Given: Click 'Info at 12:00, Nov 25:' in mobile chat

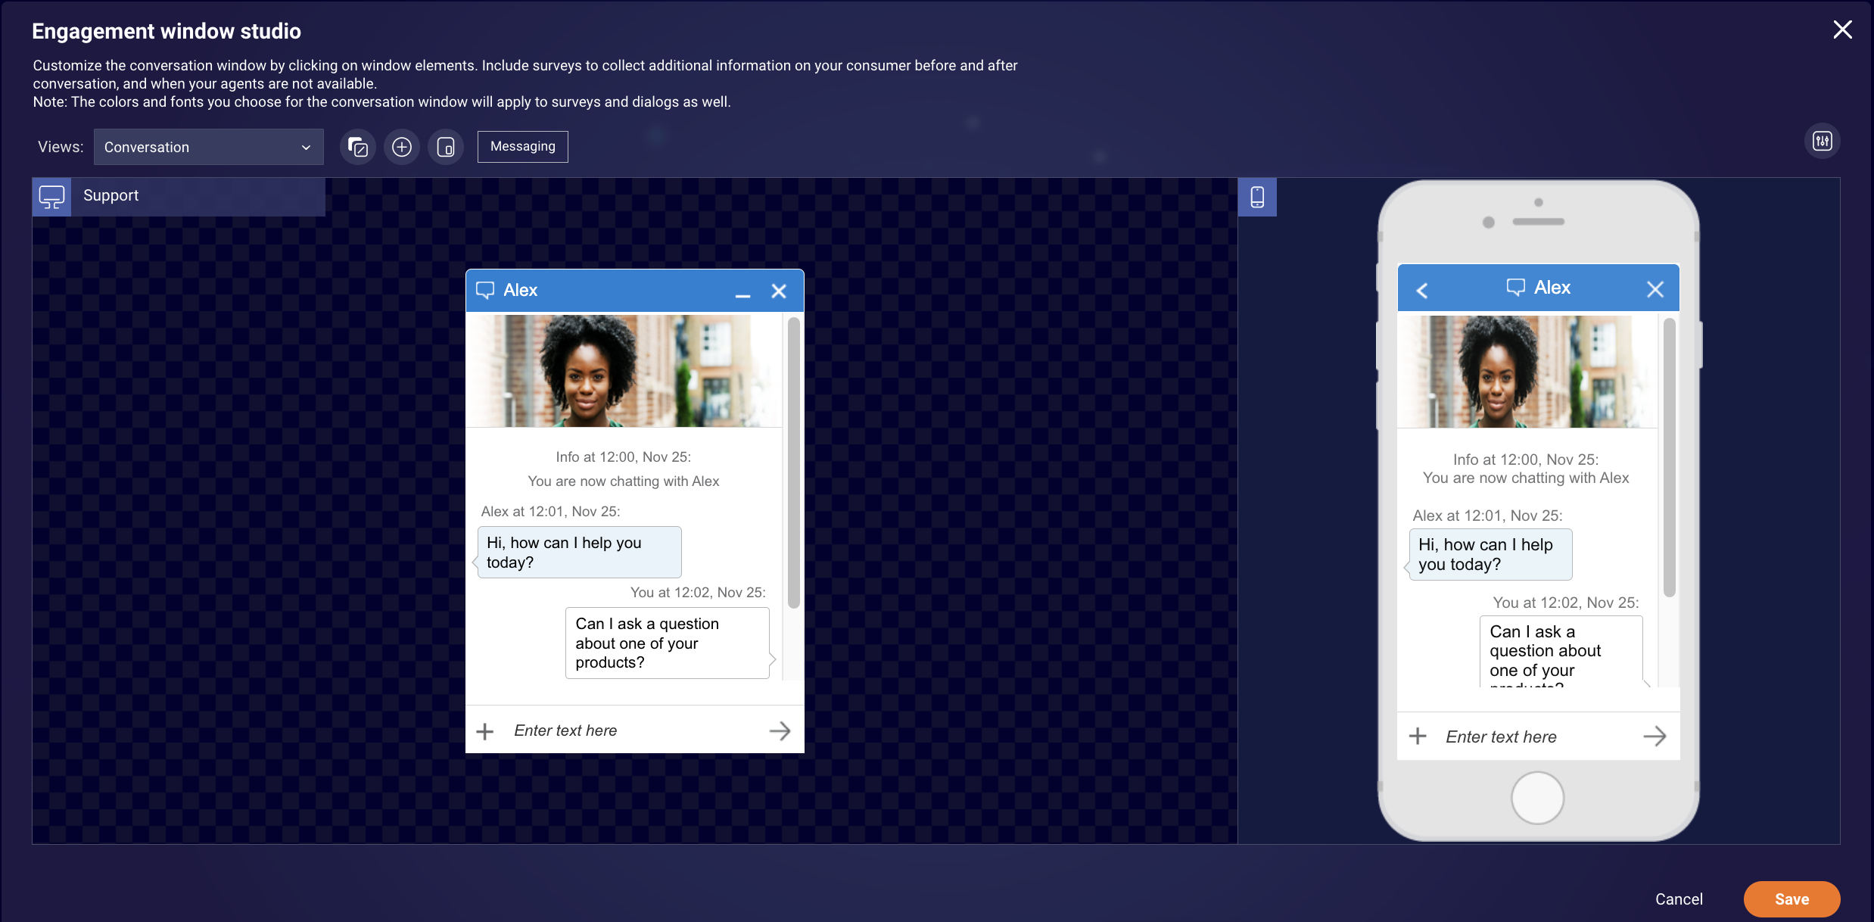Looking at the screenshot, I should coord(1526,459).
